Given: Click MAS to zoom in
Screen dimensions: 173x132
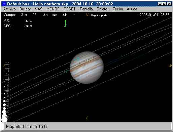Looking at the screenshot, I should point(38,9).
